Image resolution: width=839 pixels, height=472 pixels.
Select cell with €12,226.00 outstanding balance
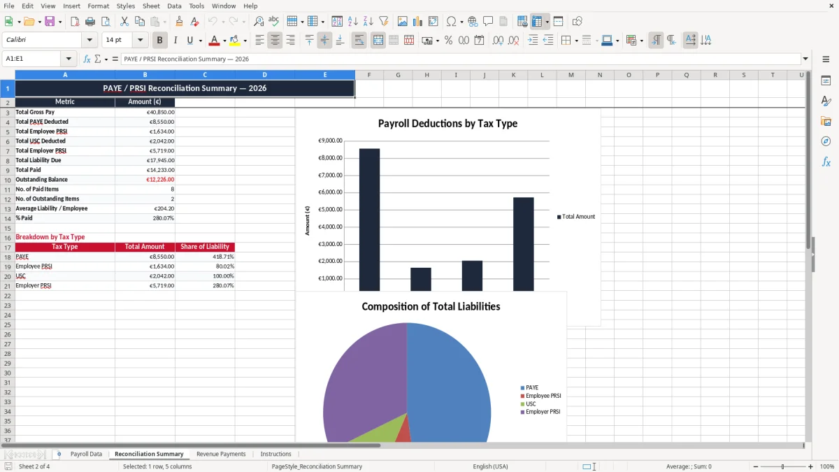[145, 180]
